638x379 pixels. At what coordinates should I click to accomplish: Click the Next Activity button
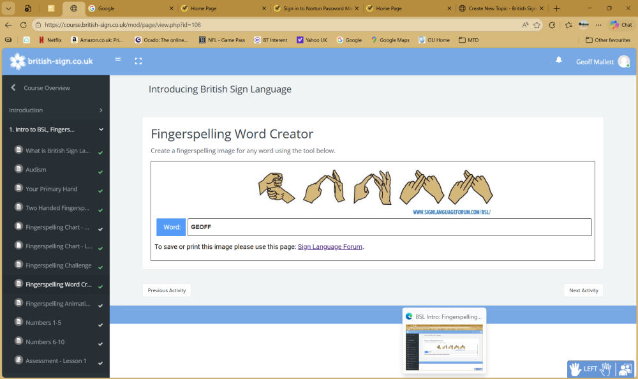tap(583, 290)
